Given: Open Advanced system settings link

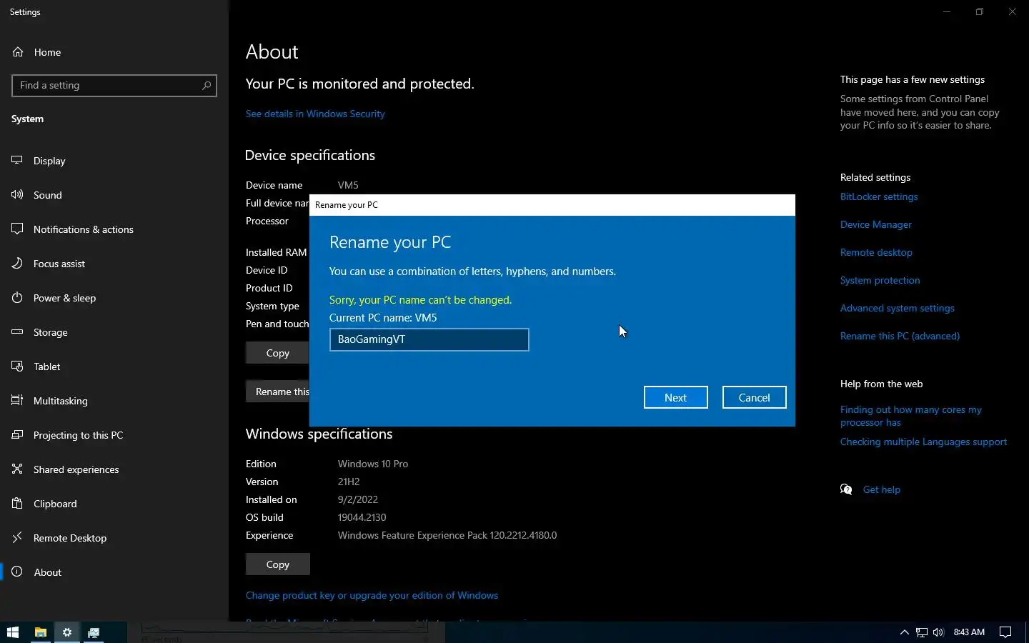Looking at the screenshot, I should [x=897, y=308].
